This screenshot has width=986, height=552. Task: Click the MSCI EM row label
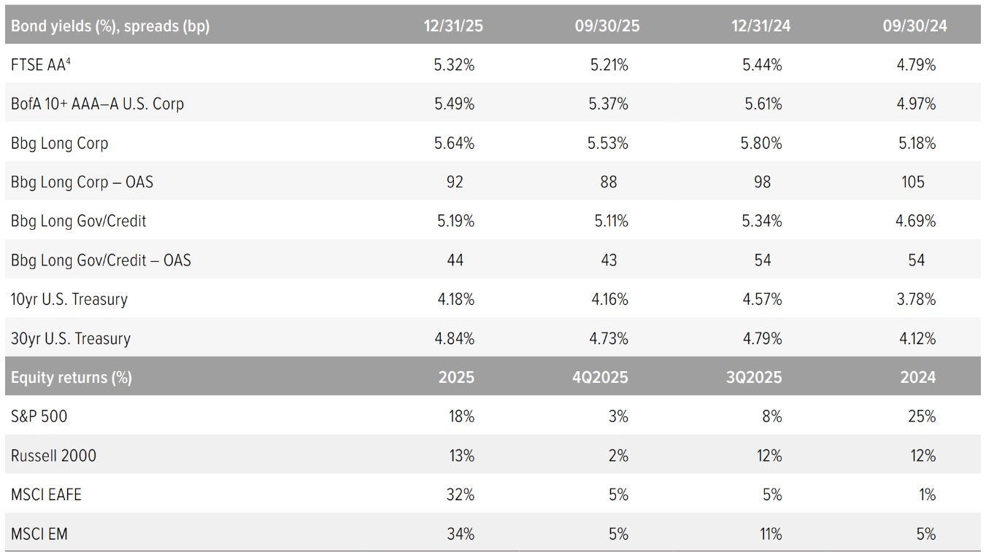pos(39,534)
